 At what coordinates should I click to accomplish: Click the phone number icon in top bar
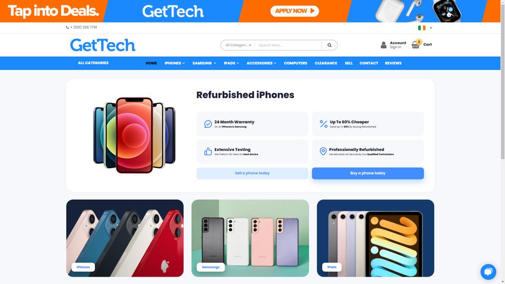click(67, 27)
